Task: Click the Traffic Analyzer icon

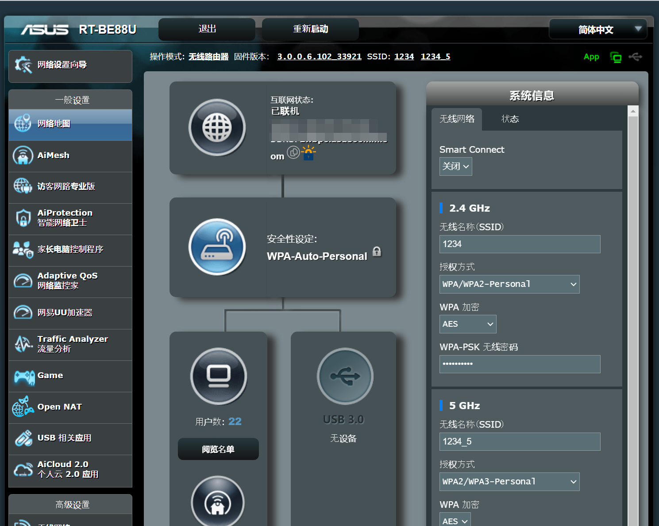Action: (x=23, y=344)
